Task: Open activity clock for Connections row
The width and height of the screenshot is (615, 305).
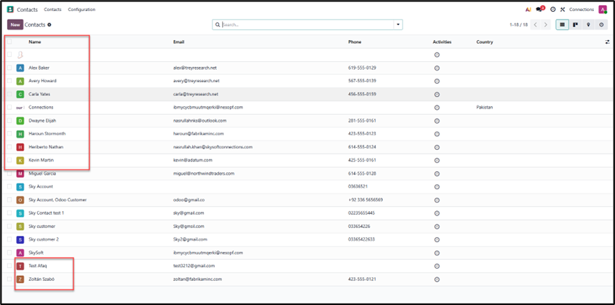Action: coord(437,108)
